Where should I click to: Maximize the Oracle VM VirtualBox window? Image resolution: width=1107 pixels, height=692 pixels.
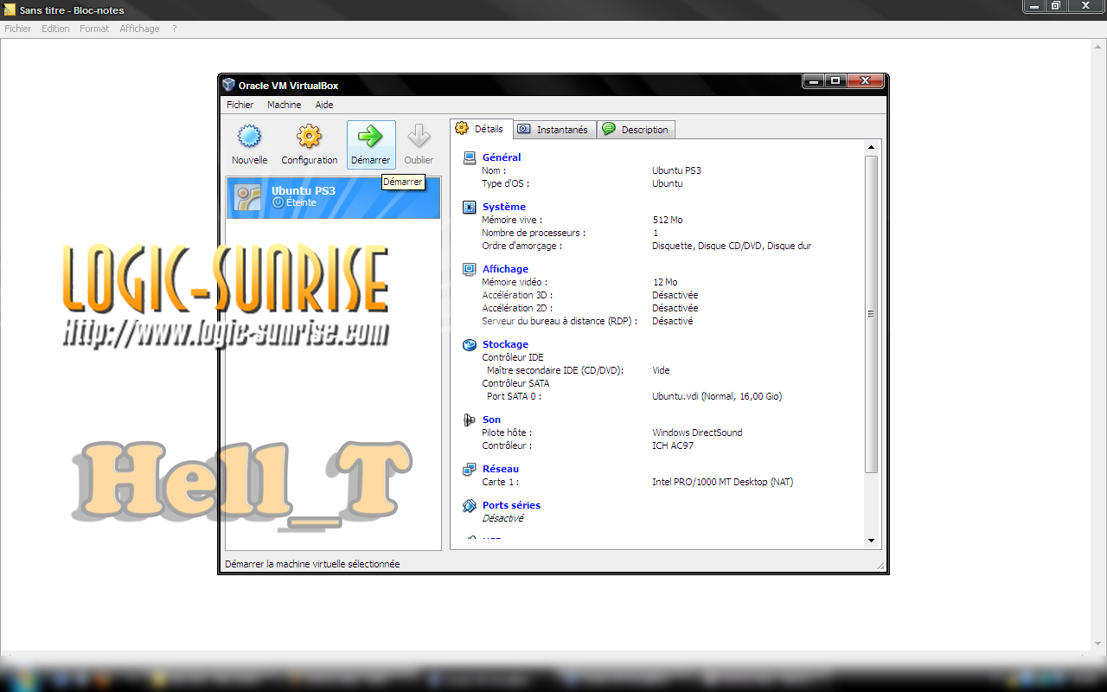click(x=835, y=80)
